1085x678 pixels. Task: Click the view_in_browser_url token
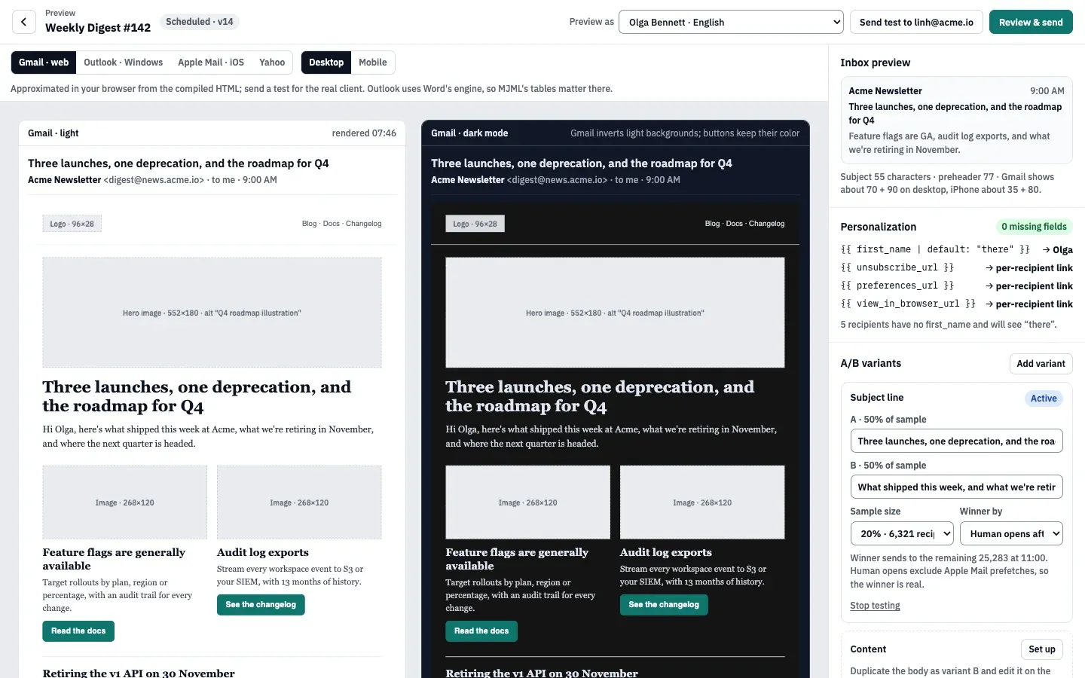point(908,304)
